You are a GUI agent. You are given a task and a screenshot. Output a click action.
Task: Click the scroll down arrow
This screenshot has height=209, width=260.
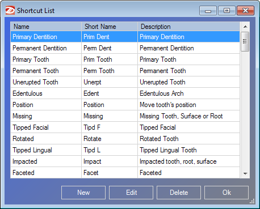[245, 173]
